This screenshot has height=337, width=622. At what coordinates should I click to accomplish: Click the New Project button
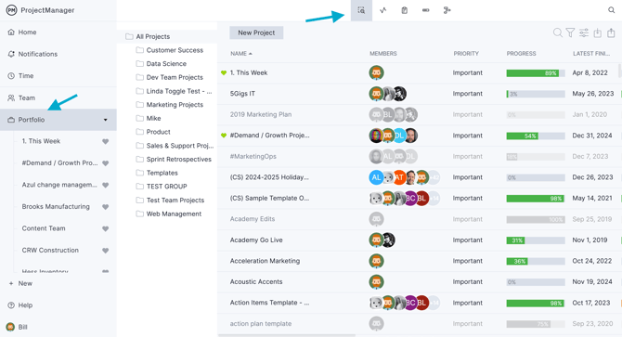256,32
